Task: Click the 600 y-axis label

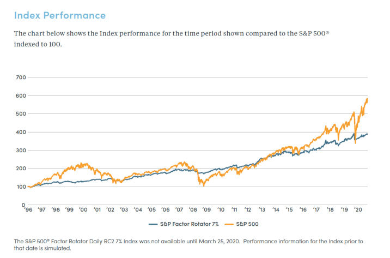Action: [22, 95]
